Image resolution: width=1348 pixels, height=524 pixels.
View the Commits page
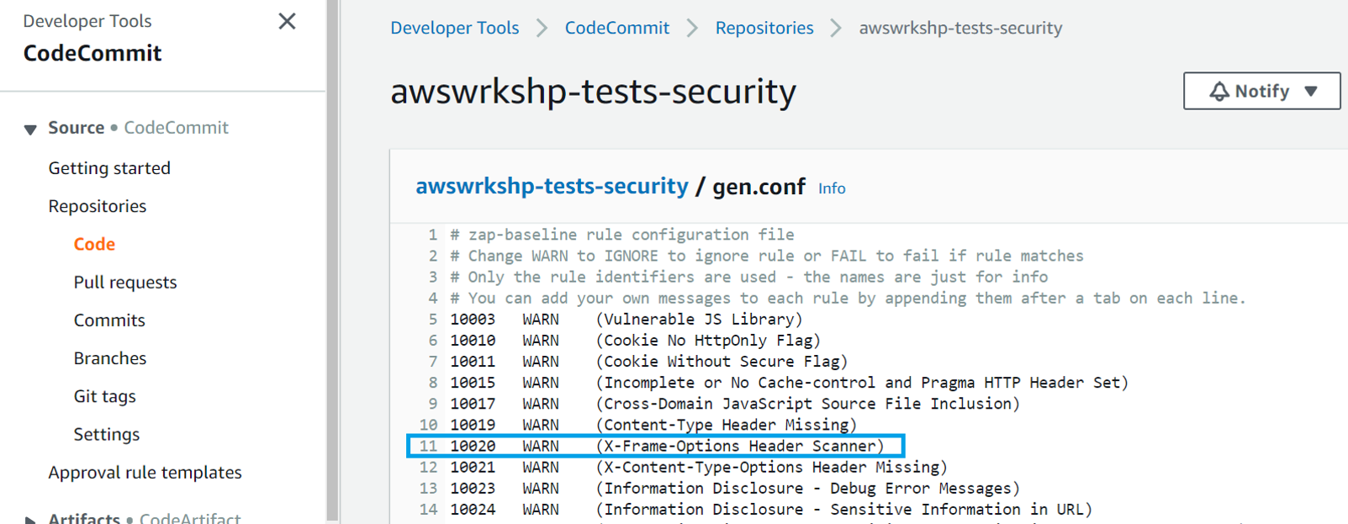click(x=109, y=320)
